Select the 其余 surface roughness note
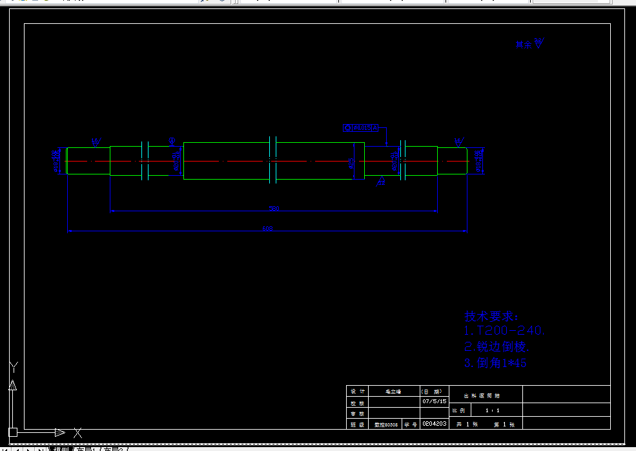The width and height of the screenshot is (636, 451). pyautogui.click(x=529, y=44)
